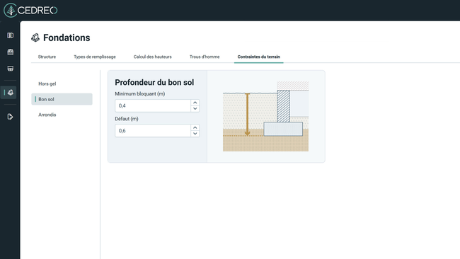Click the Cedreo logo

[x=30, y=11]
